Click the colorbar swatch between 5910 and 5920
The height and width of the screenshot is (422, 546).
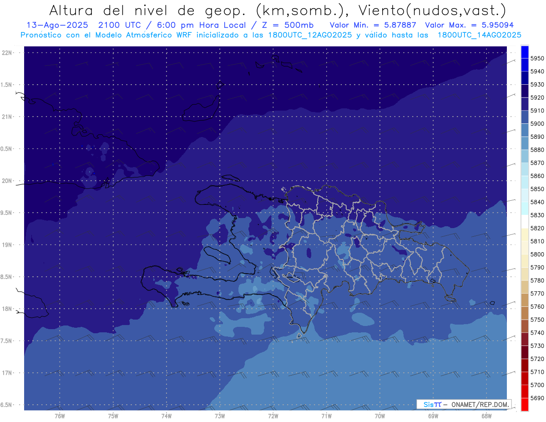pyautogui.click(x=525, y=104)
